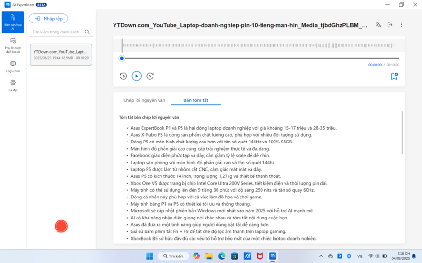
Task: Click the Tìm kiếm trong danh sách field
Action: point(57,32)
